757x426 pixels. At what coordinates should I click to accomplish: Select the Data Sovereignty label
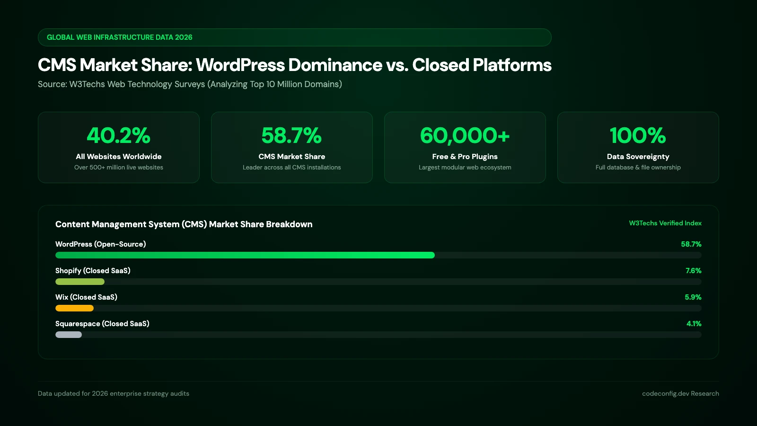pyautogui.click(x=638, y=157)
